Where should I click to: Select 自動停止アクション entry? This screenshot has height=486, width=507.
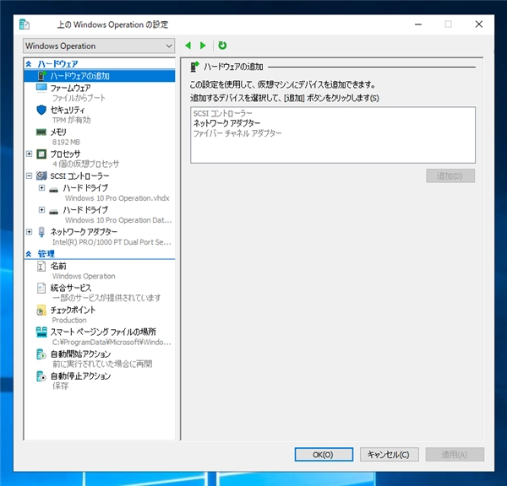click(80, 376)
